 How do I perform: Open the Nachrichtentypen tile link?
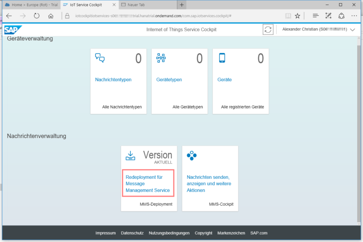(113, 79)
